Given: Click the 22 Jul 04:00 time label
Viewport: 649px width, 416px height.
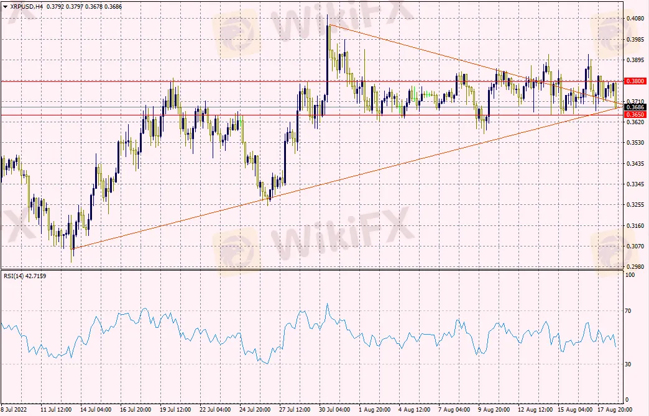Looking at the screenshot, I should 215,409.
